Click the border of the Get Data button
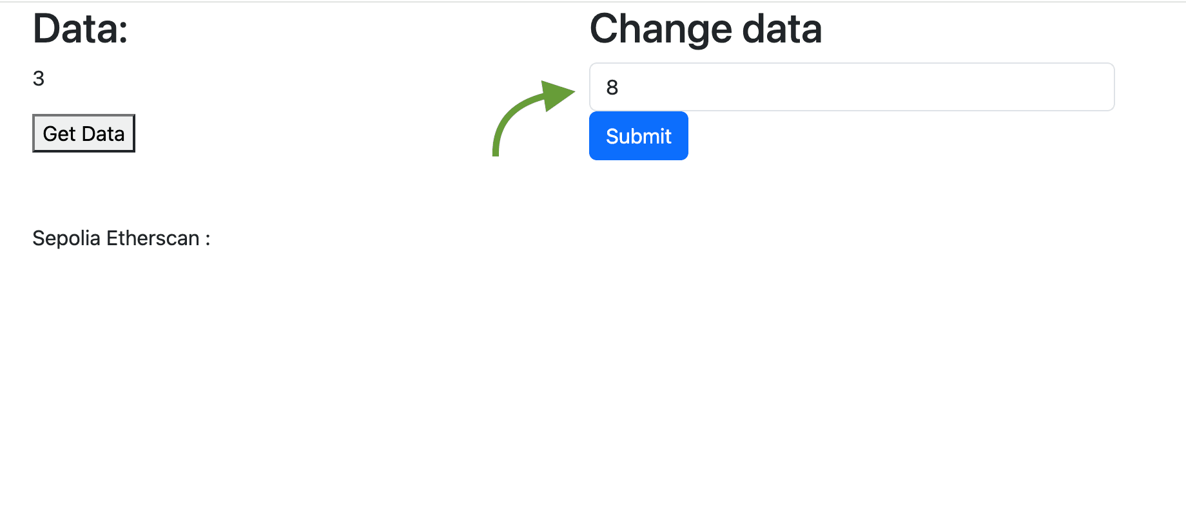The width and height of the screenshot is (1186, 529). (x=83, y=116)
